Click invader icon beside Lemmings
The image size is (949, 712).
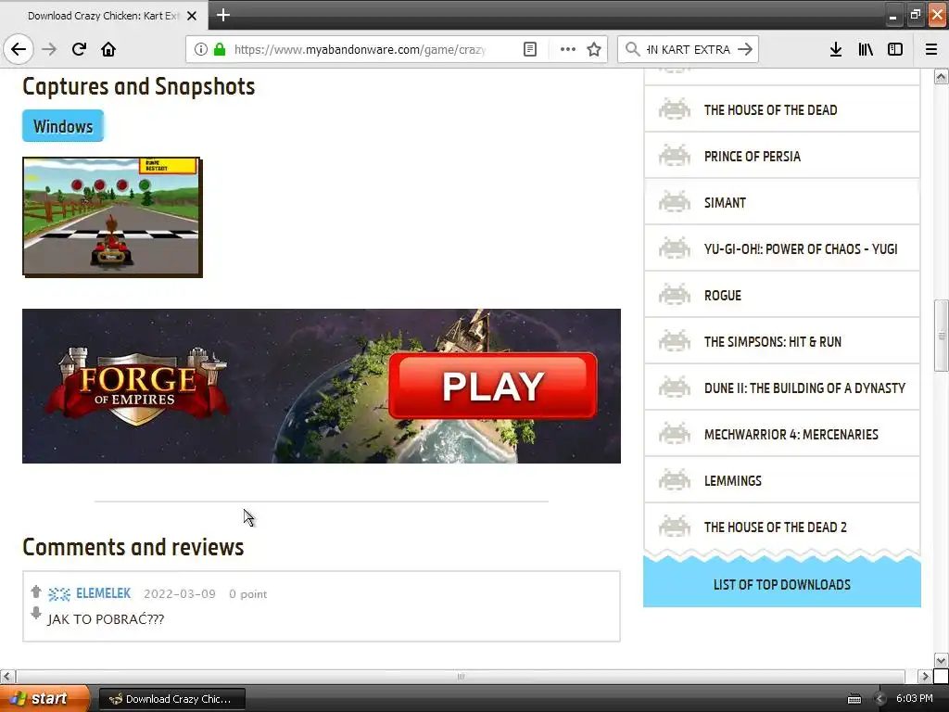(x=675, y=480)
